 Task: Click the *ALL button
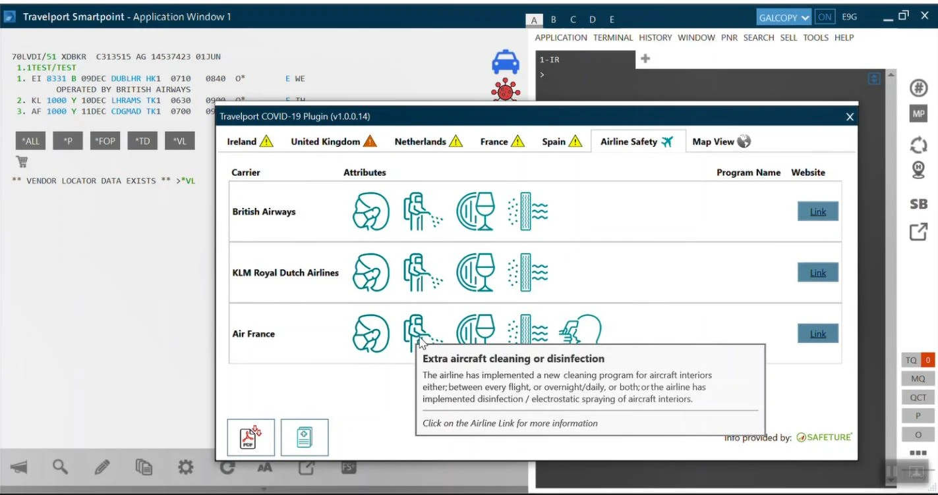[x=31, y=141]
